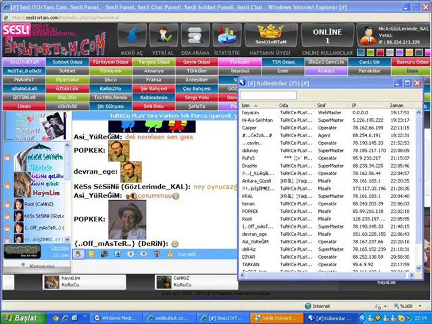Open the Almanya room button

[154, 71]
